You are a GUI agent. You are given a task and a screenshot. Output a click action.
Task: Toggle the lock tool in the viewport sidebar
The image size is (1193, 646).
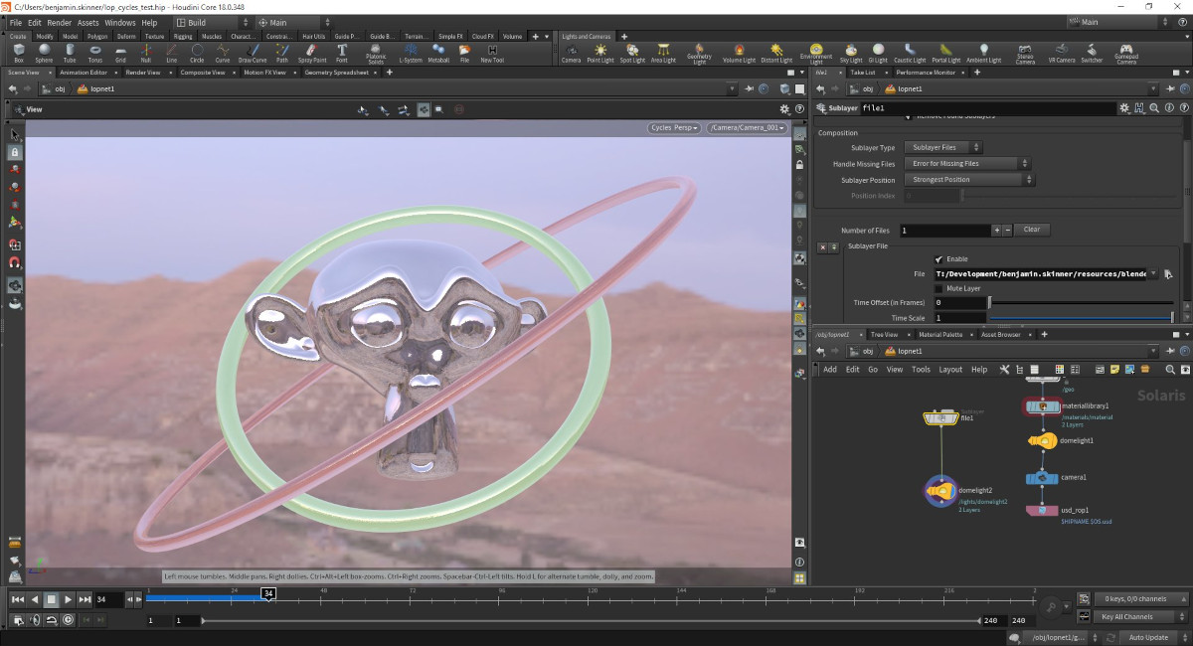(x=15, y=152)
